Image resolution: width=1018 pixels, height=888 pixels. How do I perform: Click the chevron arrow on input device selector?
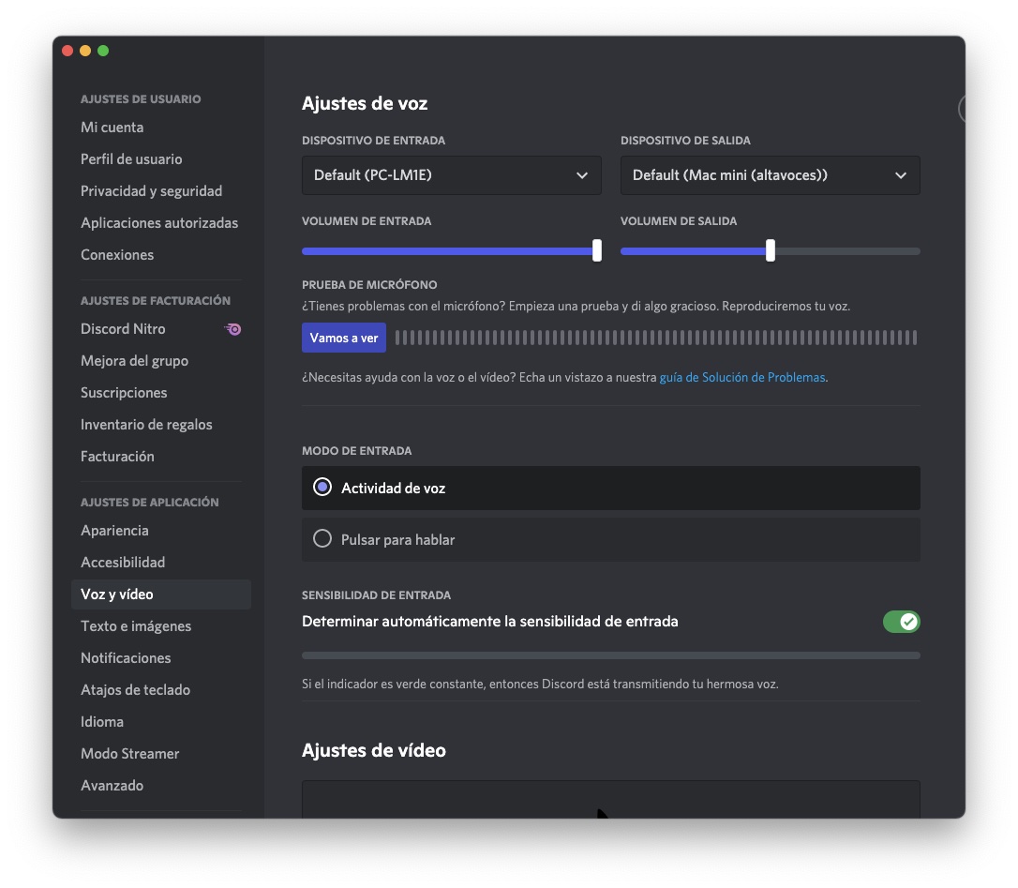582,175
